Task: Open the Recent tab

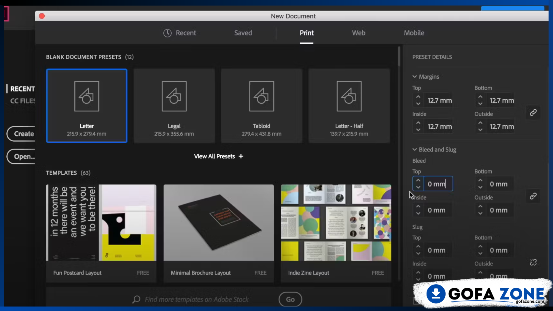Action: 180,33
